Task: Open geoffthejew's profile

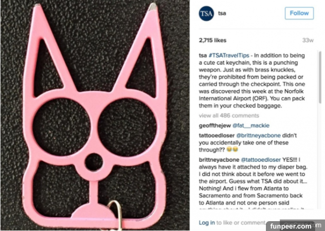Action: coord(215,126)
